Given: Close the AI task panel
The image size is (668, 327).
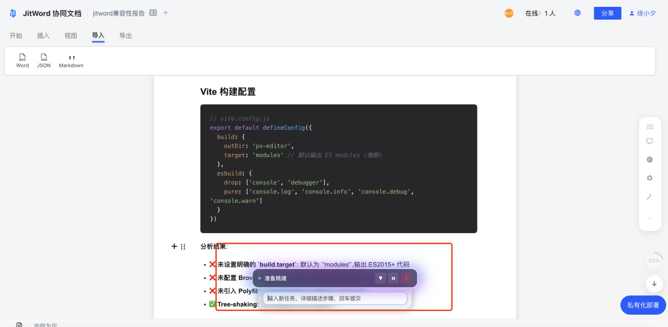Looking at the screenshot, I should 406,278.
